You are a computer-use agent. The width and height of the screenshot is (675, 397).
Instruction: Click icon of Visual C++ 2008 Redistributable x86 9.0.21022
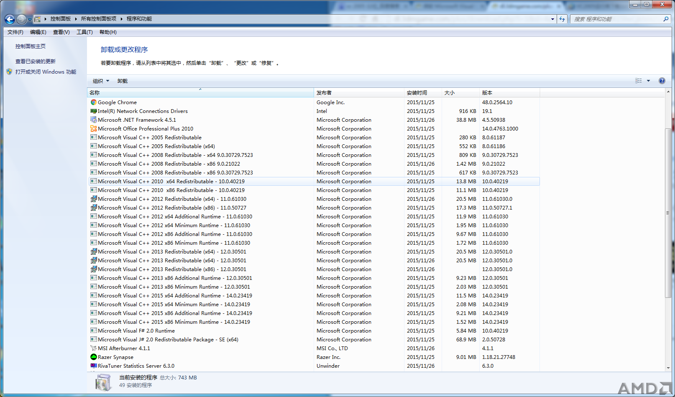[94, 164]
